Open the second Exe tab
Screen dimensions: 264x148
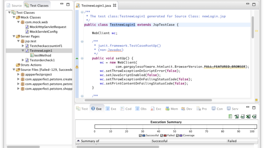click(111, 109)
